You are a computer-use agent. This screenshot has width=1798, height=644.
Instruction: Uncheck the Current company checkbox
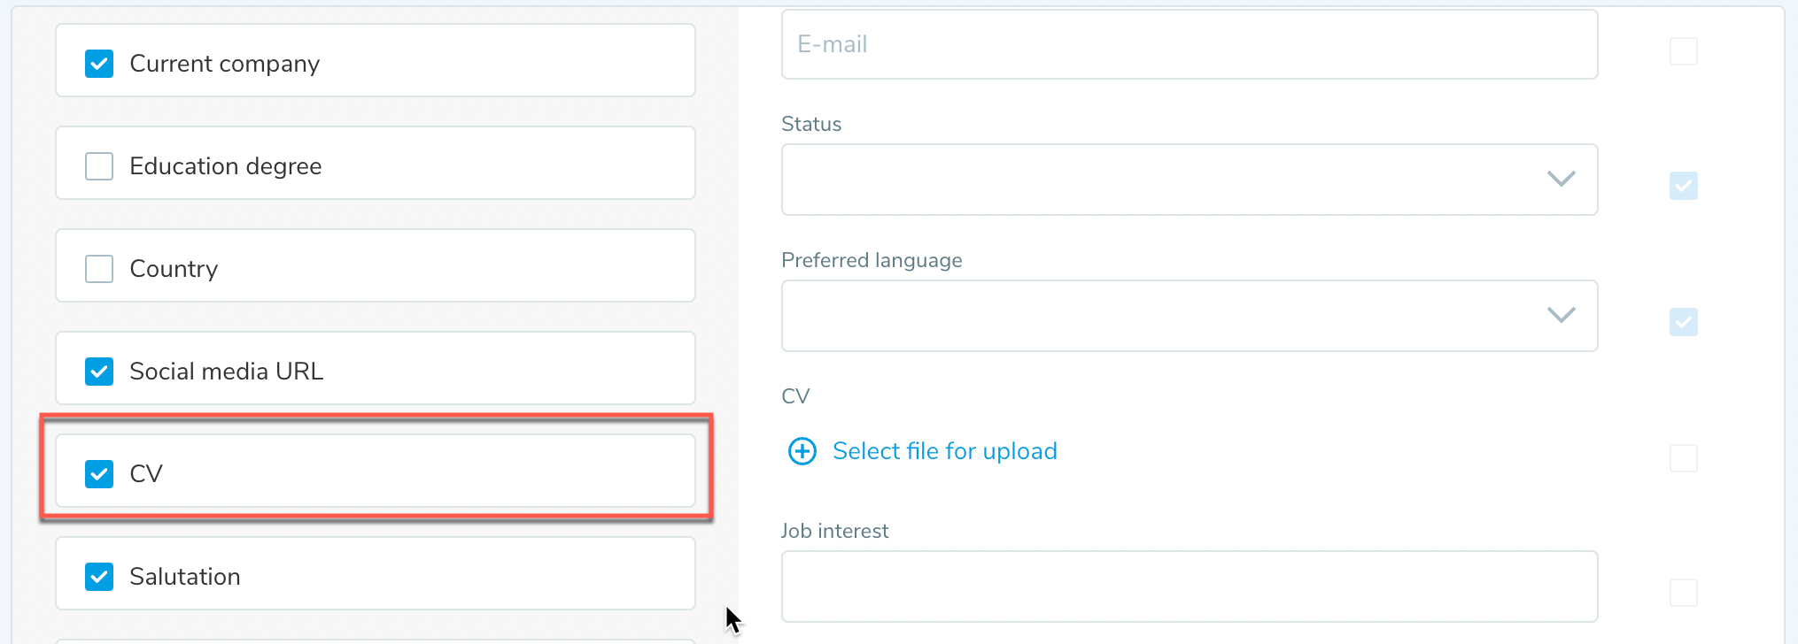(99, 64)
